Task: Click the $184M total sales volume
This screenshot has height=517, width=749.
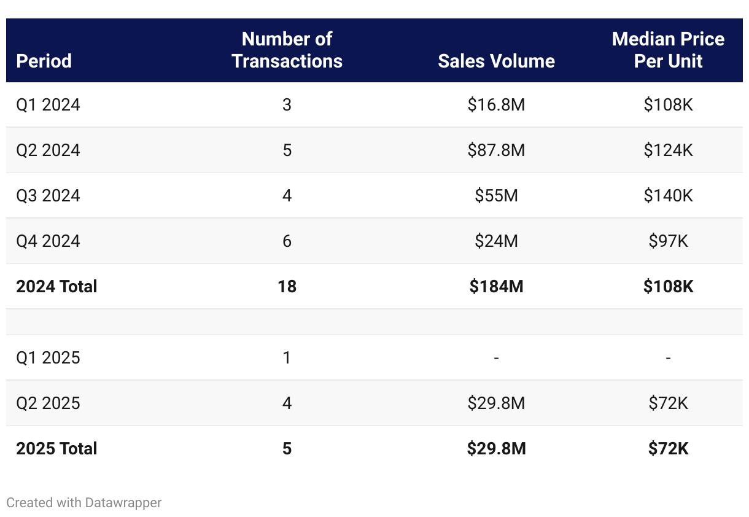Action: [496, 286]
